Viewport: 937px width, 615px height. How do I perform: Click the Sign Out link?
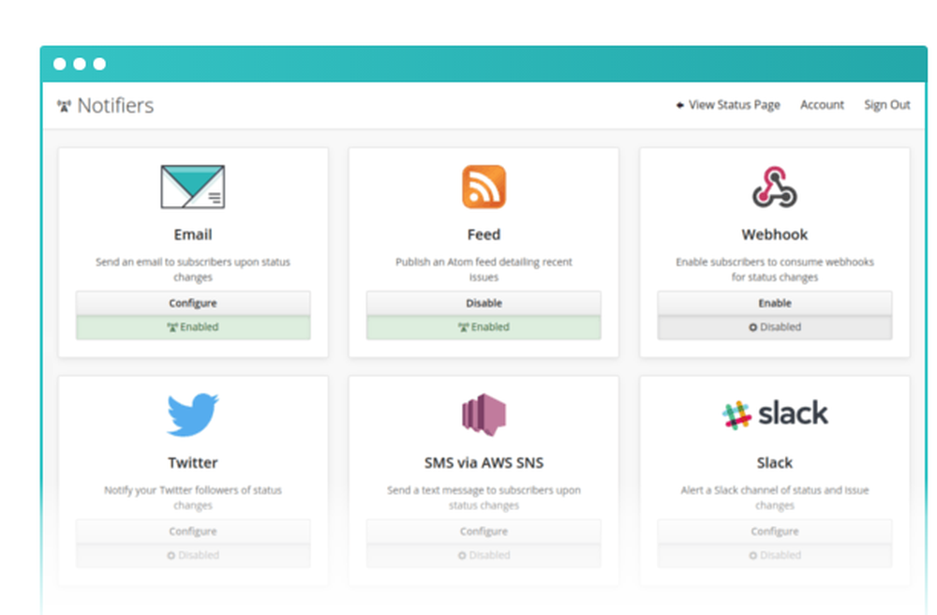click(x=886, y=105)
